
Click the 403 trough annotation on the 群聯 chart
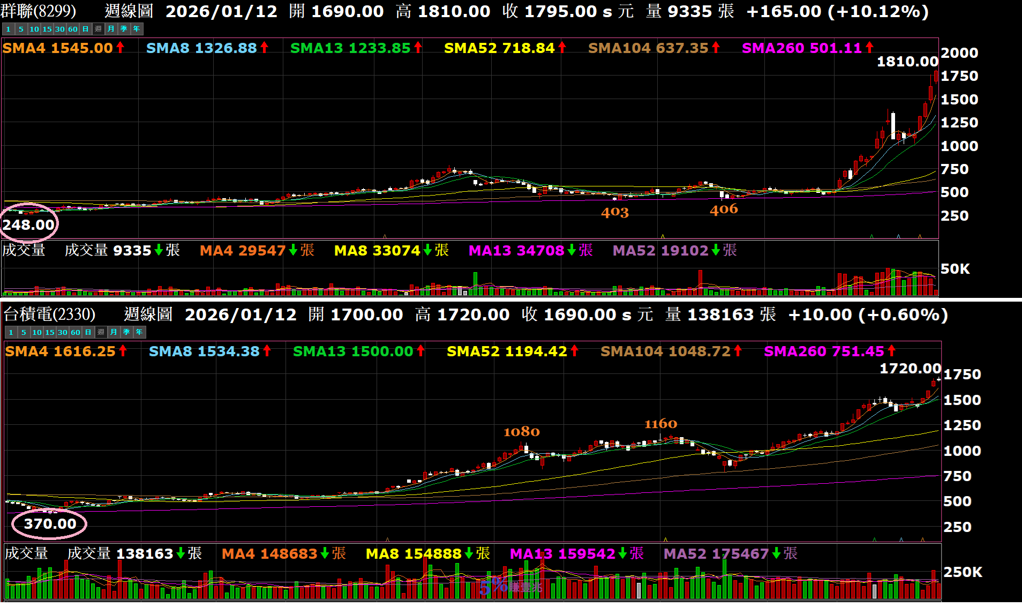pyautogui.click(x=614, y=213)
